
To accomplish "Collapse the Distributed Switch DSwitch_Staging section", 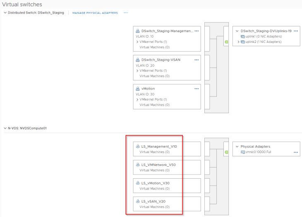I will click(5, 13).
